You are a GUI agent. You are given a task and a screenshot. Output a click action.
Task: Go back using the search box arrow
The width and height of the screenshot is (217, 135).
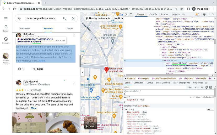pos(19,18)
